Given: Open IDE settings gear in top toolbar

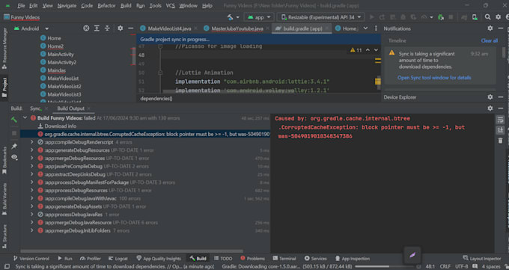Looking at the screenshot, I should tap(498, 17).
